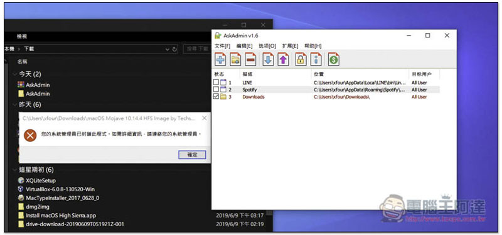
Task: Maximize the AskAdmin window
Action: click(x=427, y=36)
